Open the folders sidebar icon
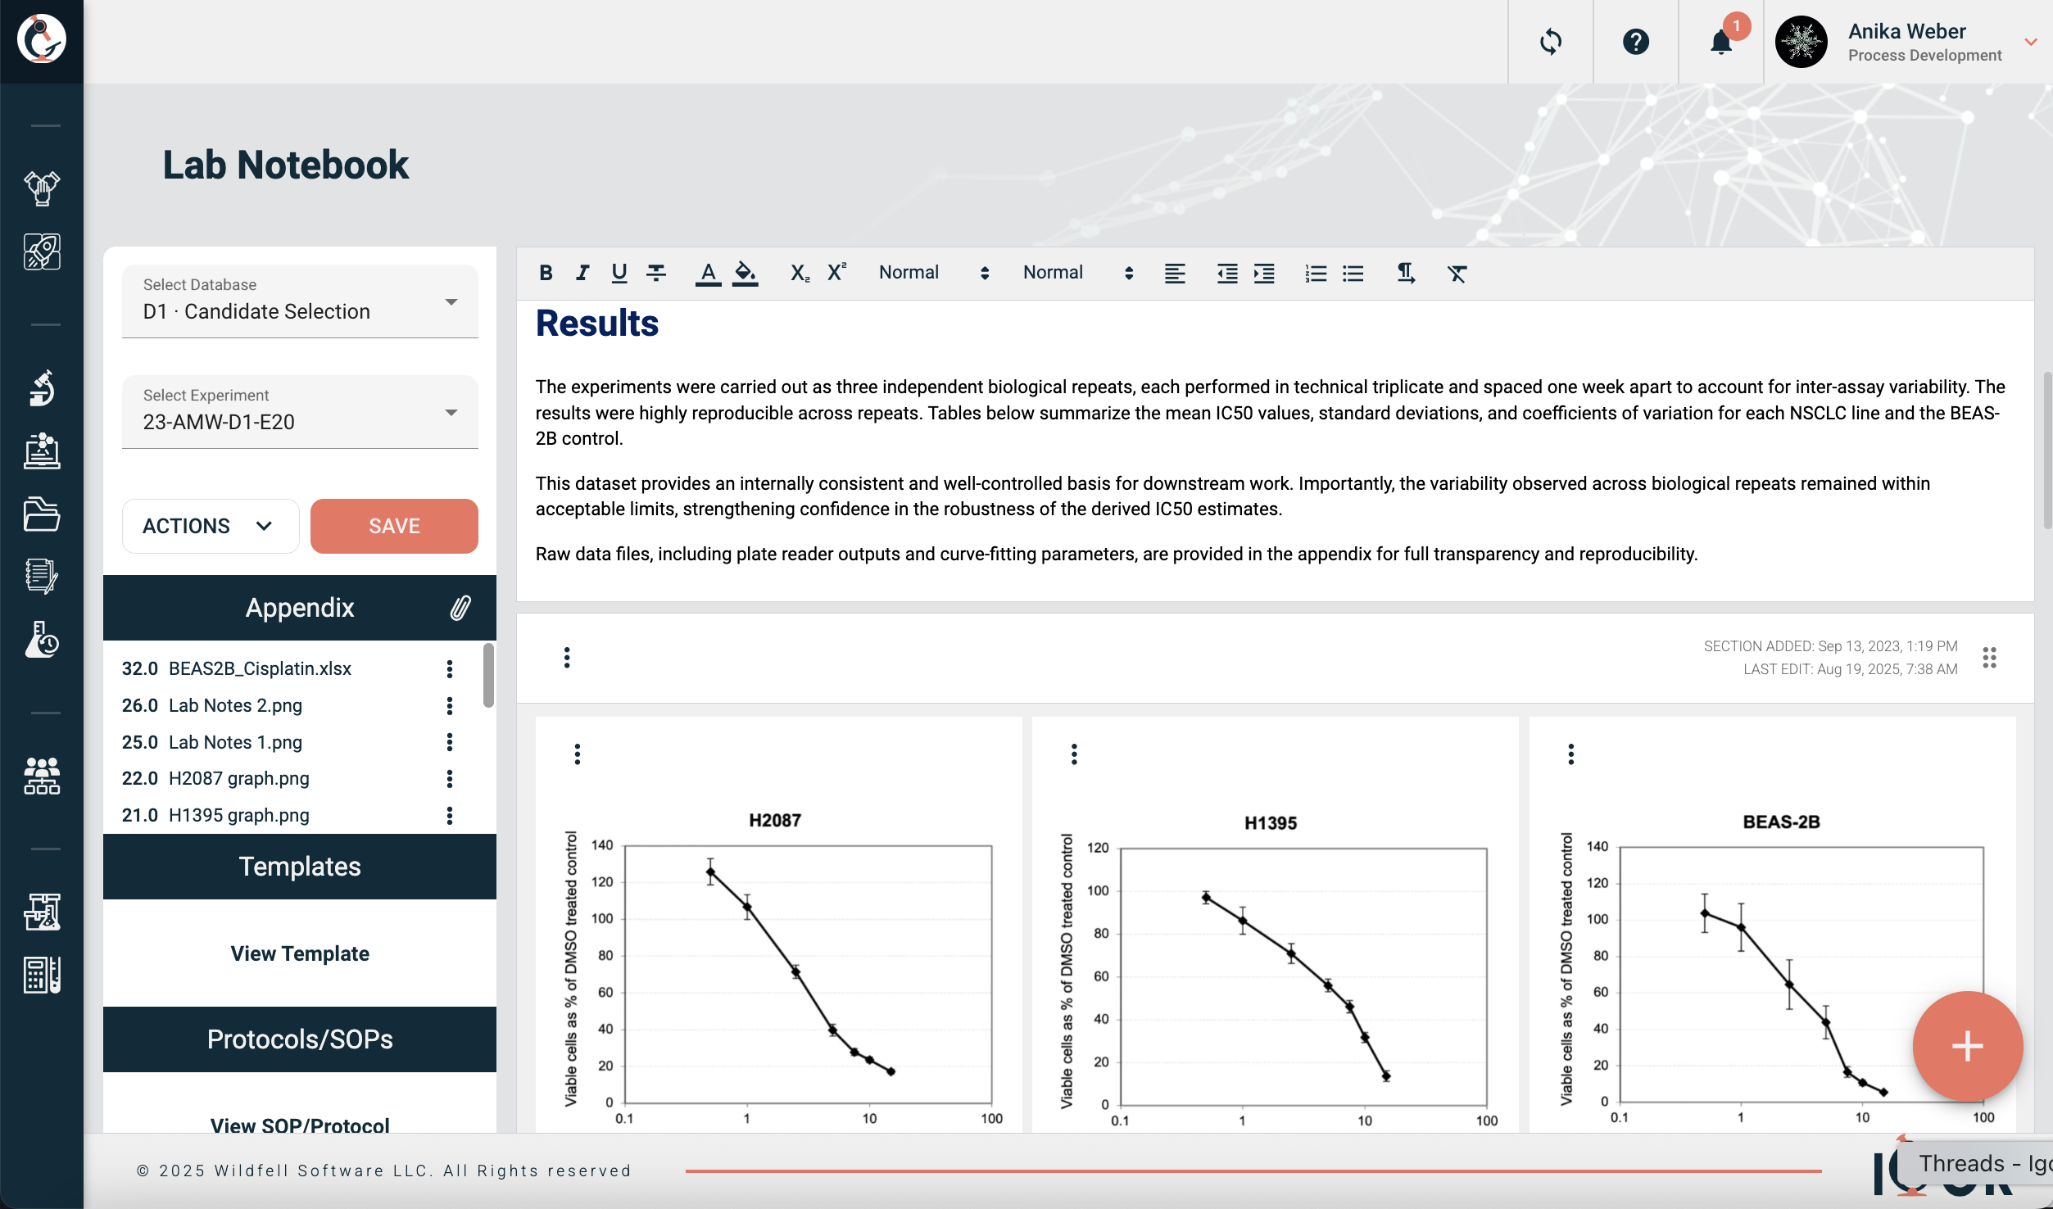 pos(42,514)
